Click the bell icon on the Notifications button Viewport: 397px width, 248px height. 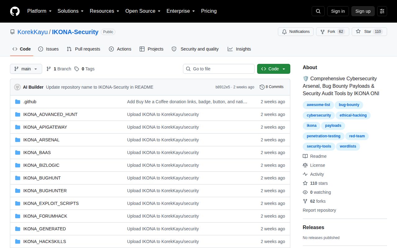pyautogui.click(x=284, y=32)
